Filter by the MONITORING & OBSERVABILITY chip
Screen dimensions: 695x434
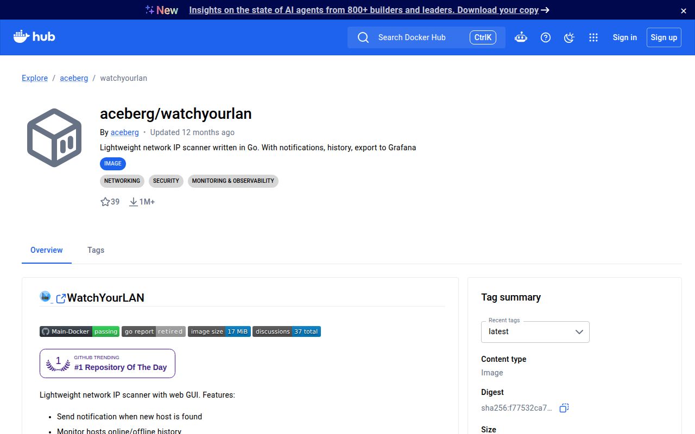pyautogui.click(x=233, y=181)
